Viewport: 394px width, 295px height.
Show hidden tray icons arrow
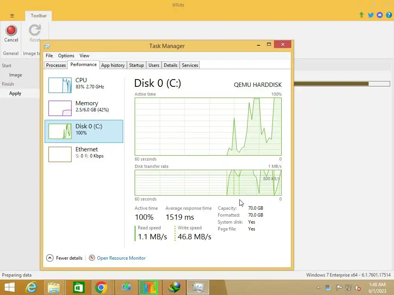[x=318, y=288]
